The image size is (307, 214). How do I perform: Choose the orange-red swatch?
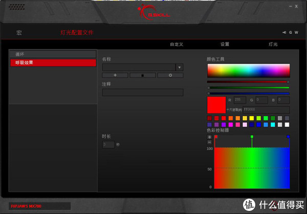click(x=231, y=118)
